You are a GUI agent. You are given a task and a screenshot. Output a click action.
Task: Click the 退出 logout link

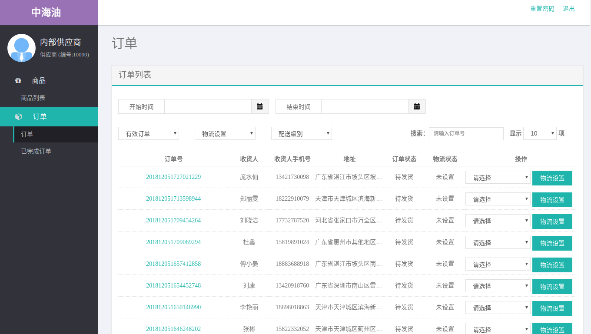click(569, 9)
